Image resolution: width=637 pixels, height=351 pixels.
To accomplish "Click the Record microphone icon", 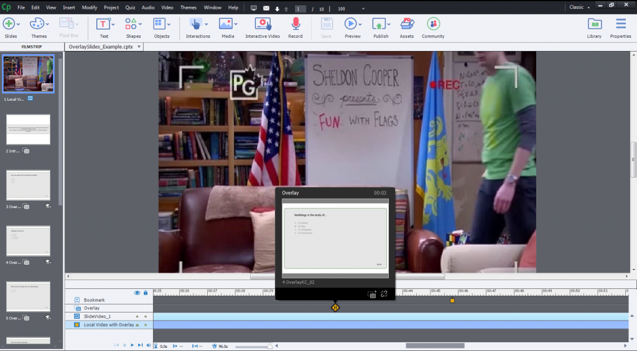I will pyautogui.click(x=295, y=24).
